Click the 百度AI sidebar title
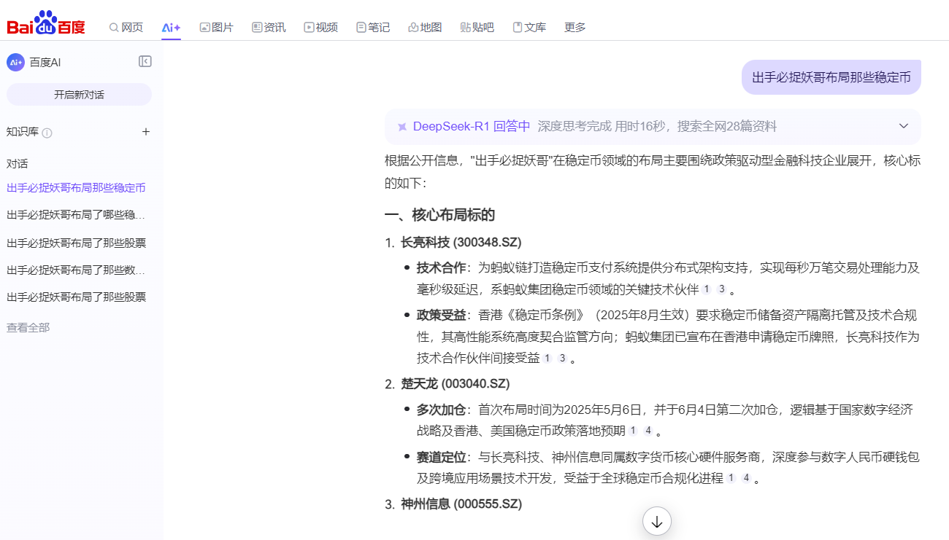Image resolution: width=949 pixels, height=540 pixels. tap(45, 63)
